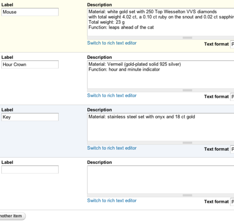Open Text format dropdown for Key item
The width and height of the screenshot is (234, 224).
click(232, 149)
